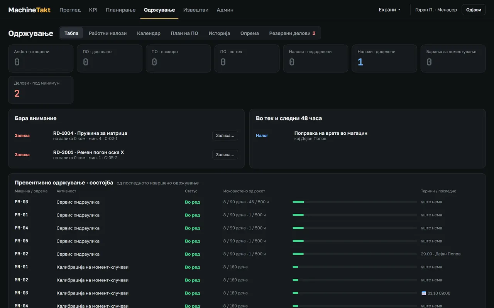
Task: Open the Опрема tab
Action: [249, 33]
